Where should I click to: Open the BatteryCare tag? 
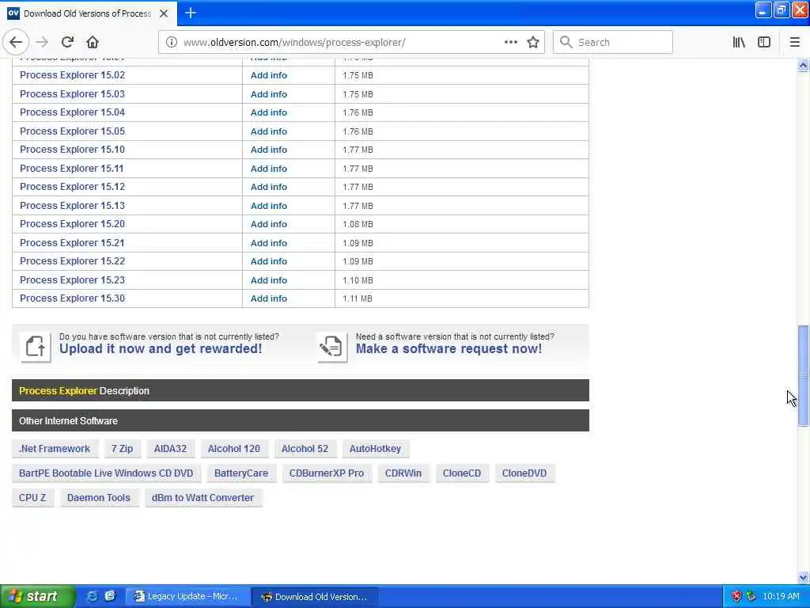241,473
